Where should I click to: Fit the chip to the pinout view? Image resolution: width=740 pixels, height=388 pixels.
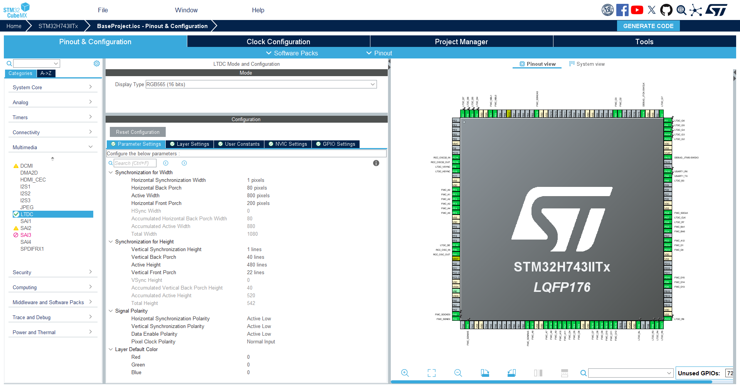432,373
